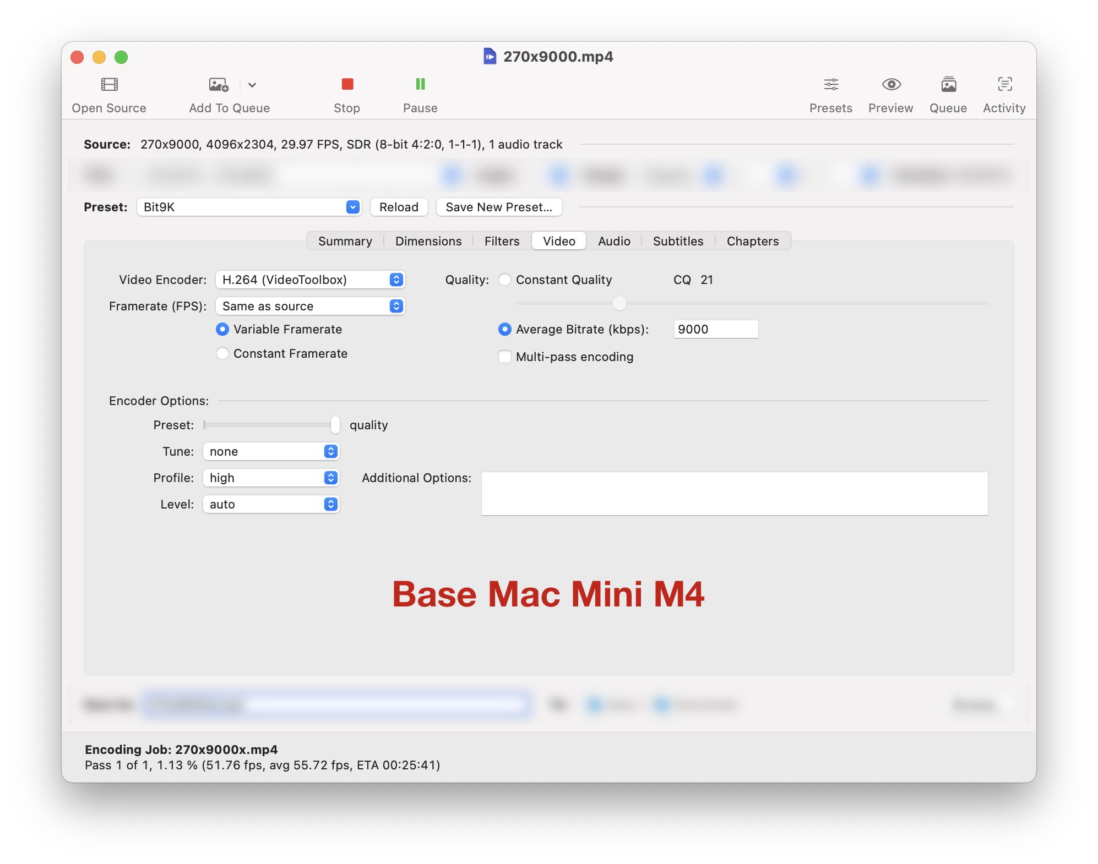Click the Open Source film icon
Viewport: 1098px width, 864px height.
[109, 84]
